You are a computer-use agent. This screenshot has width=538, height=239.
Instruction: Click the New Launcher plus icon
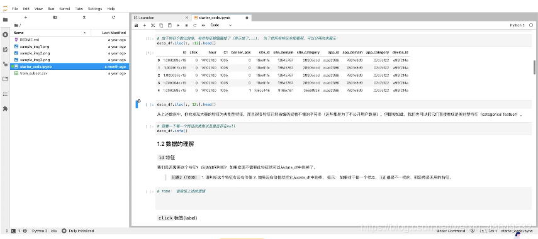[25, 17]
